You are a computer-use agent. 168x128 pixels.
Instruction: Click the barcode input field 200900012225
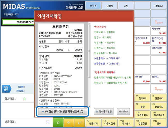tap(19, 22)
